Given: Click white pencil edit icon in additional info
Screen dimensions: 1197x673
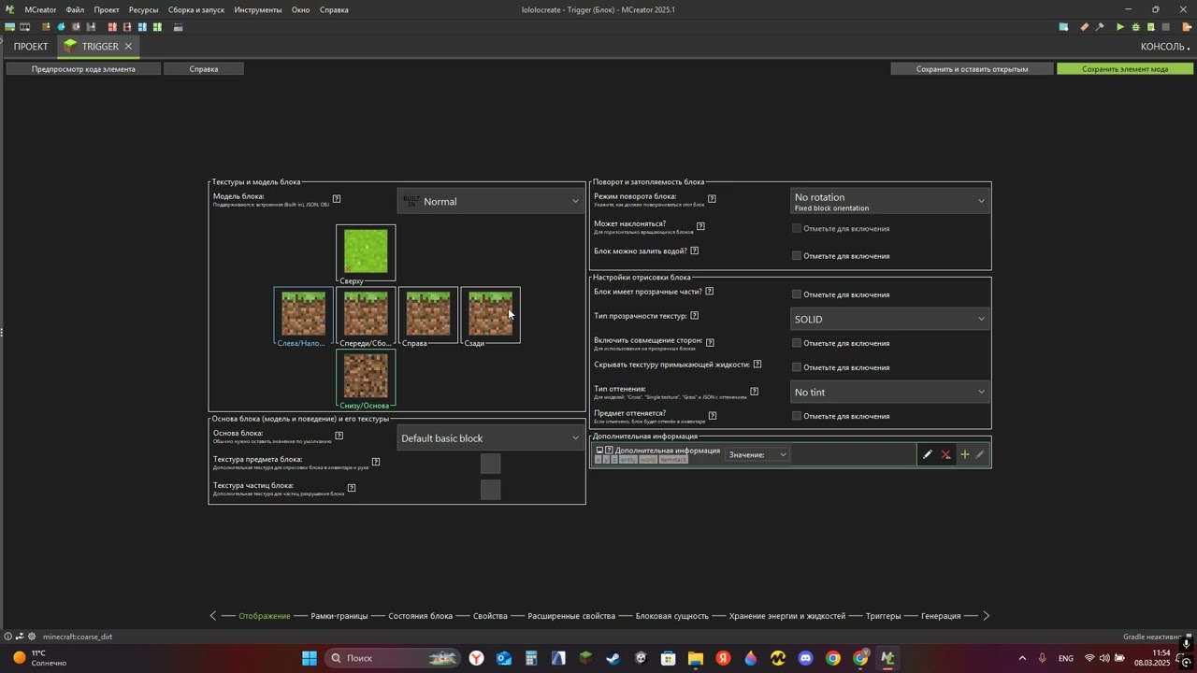Looking at the screenshot, I should point(927,455).
